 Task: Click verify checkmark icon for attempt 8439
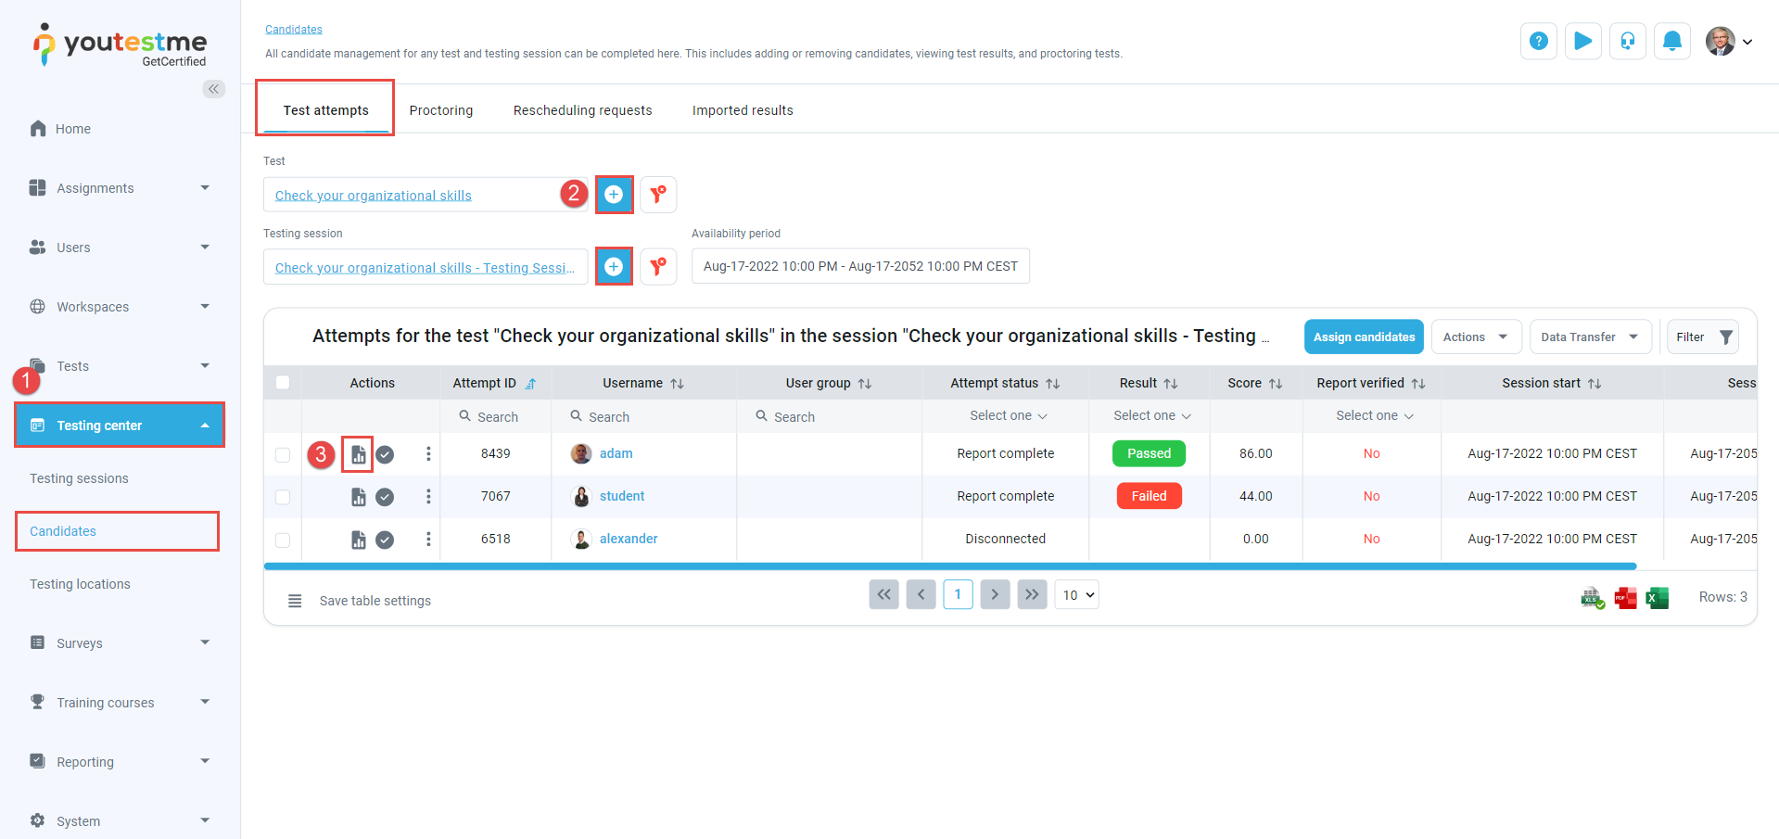pos(385,454)
